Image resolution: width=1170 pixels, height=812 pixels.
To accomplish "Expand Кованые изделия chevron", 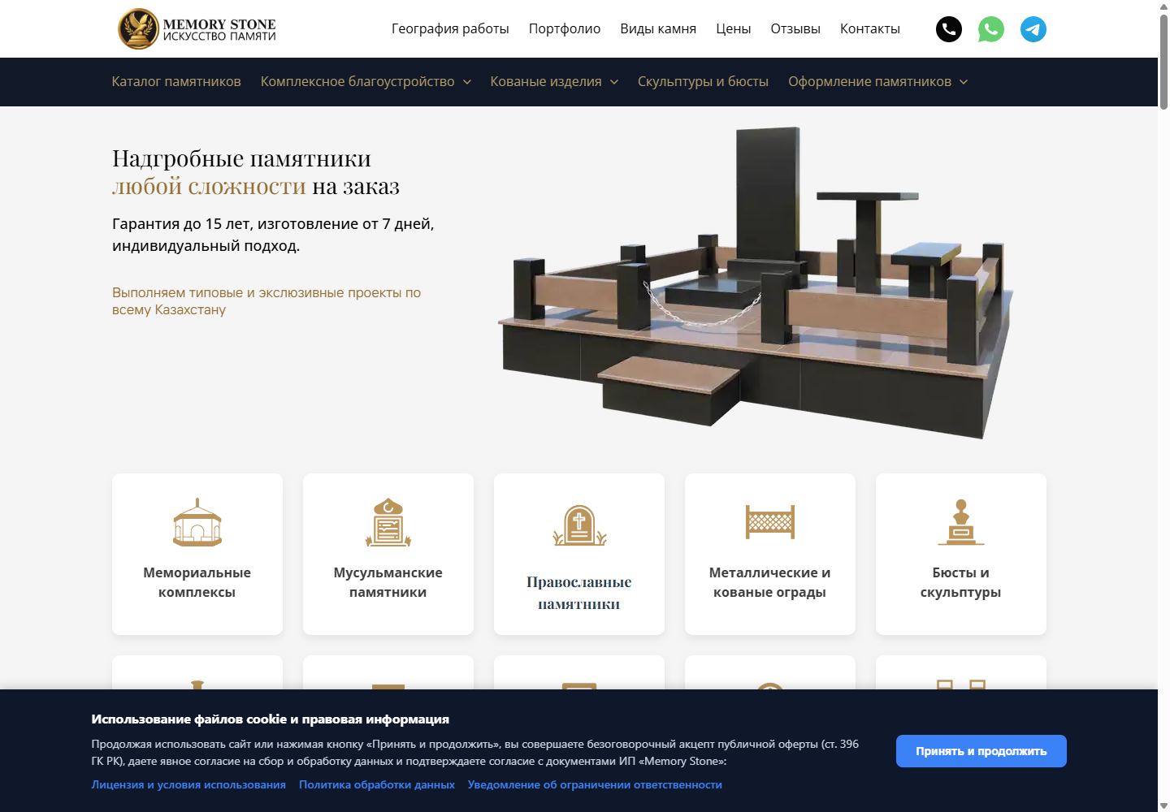I will point(614,82).
